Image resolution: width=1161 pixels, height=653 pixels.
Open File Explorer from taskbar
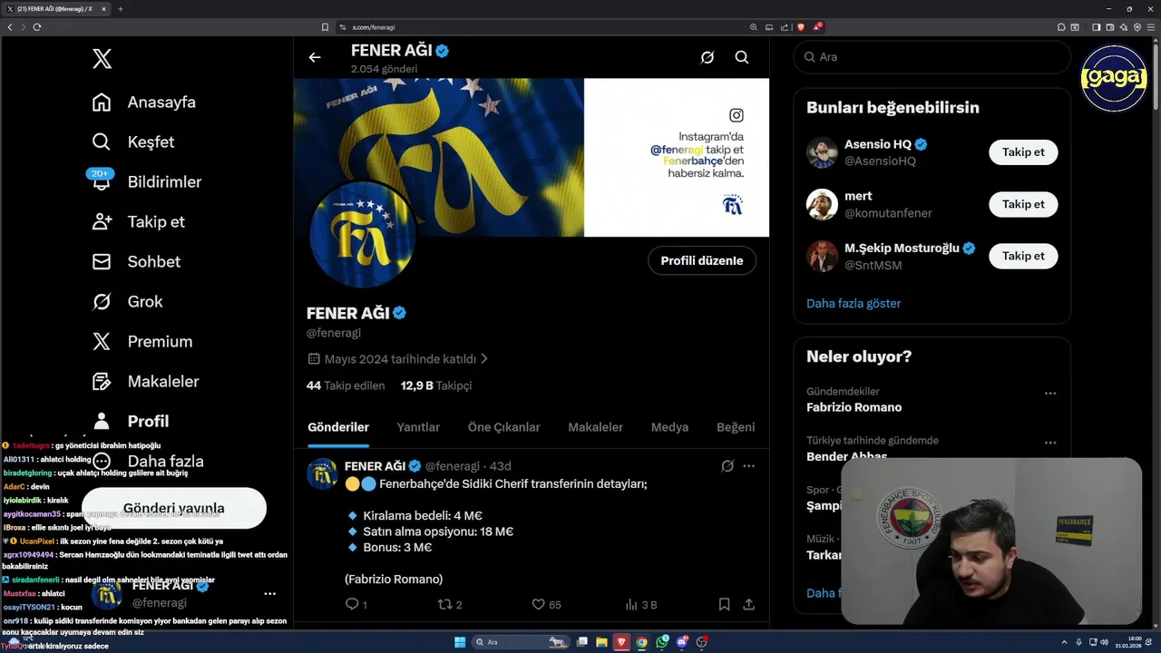(x=601, y=642)
